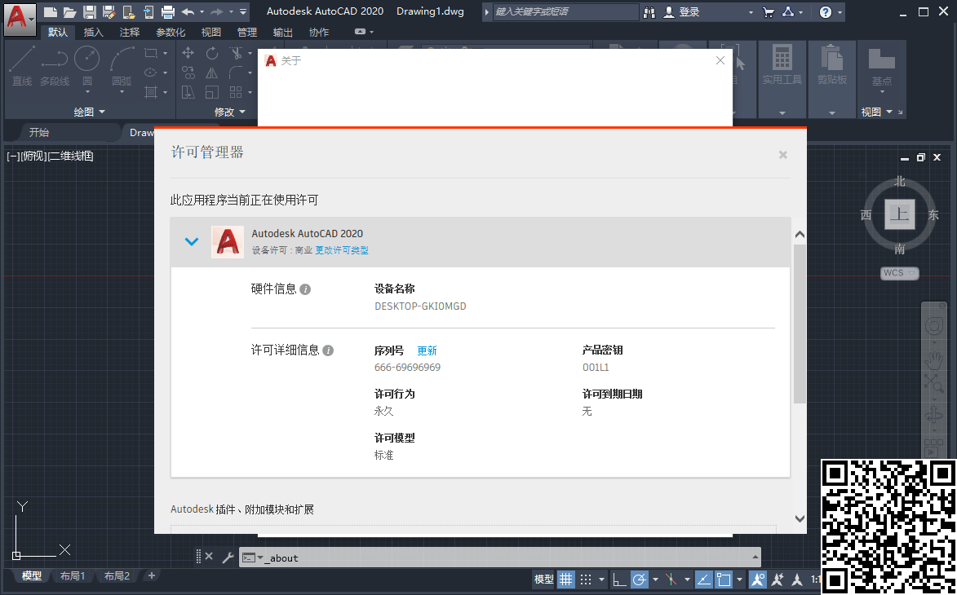Click the Move tool in Modify panel
957x595 pixels.
point(188,54)
